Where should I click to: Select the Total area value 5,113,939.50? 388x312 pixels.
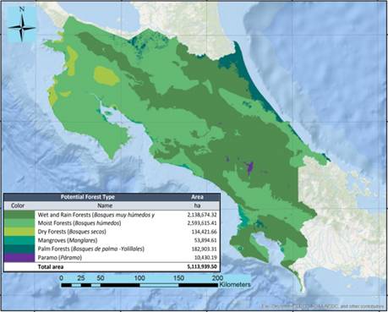click(202, 267)
